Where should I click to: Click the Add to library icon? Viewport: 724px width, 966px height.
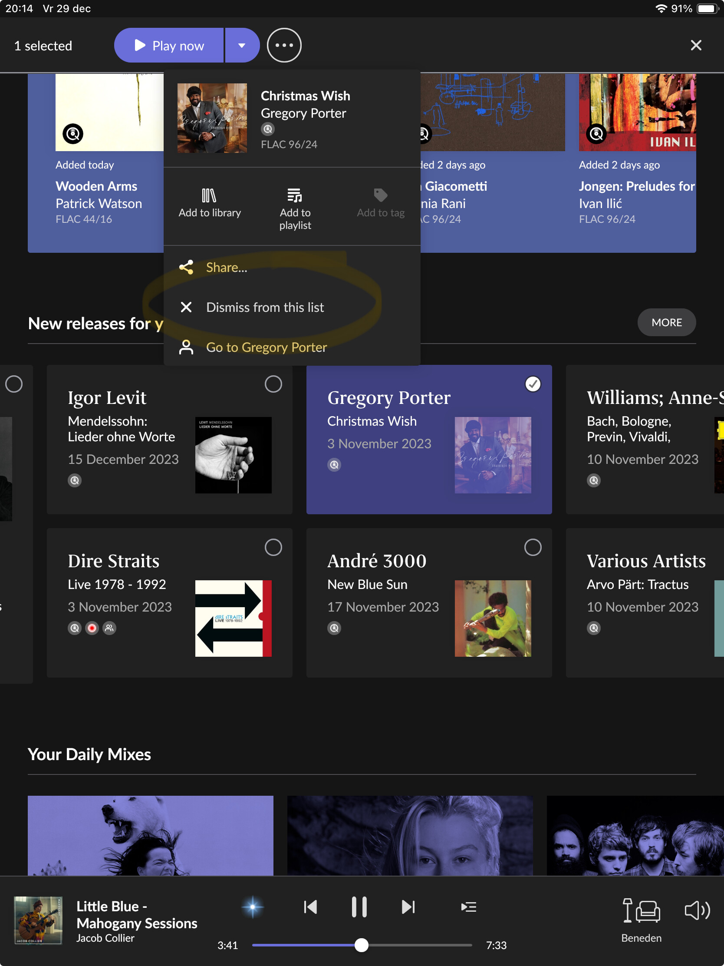pos(209,195)
